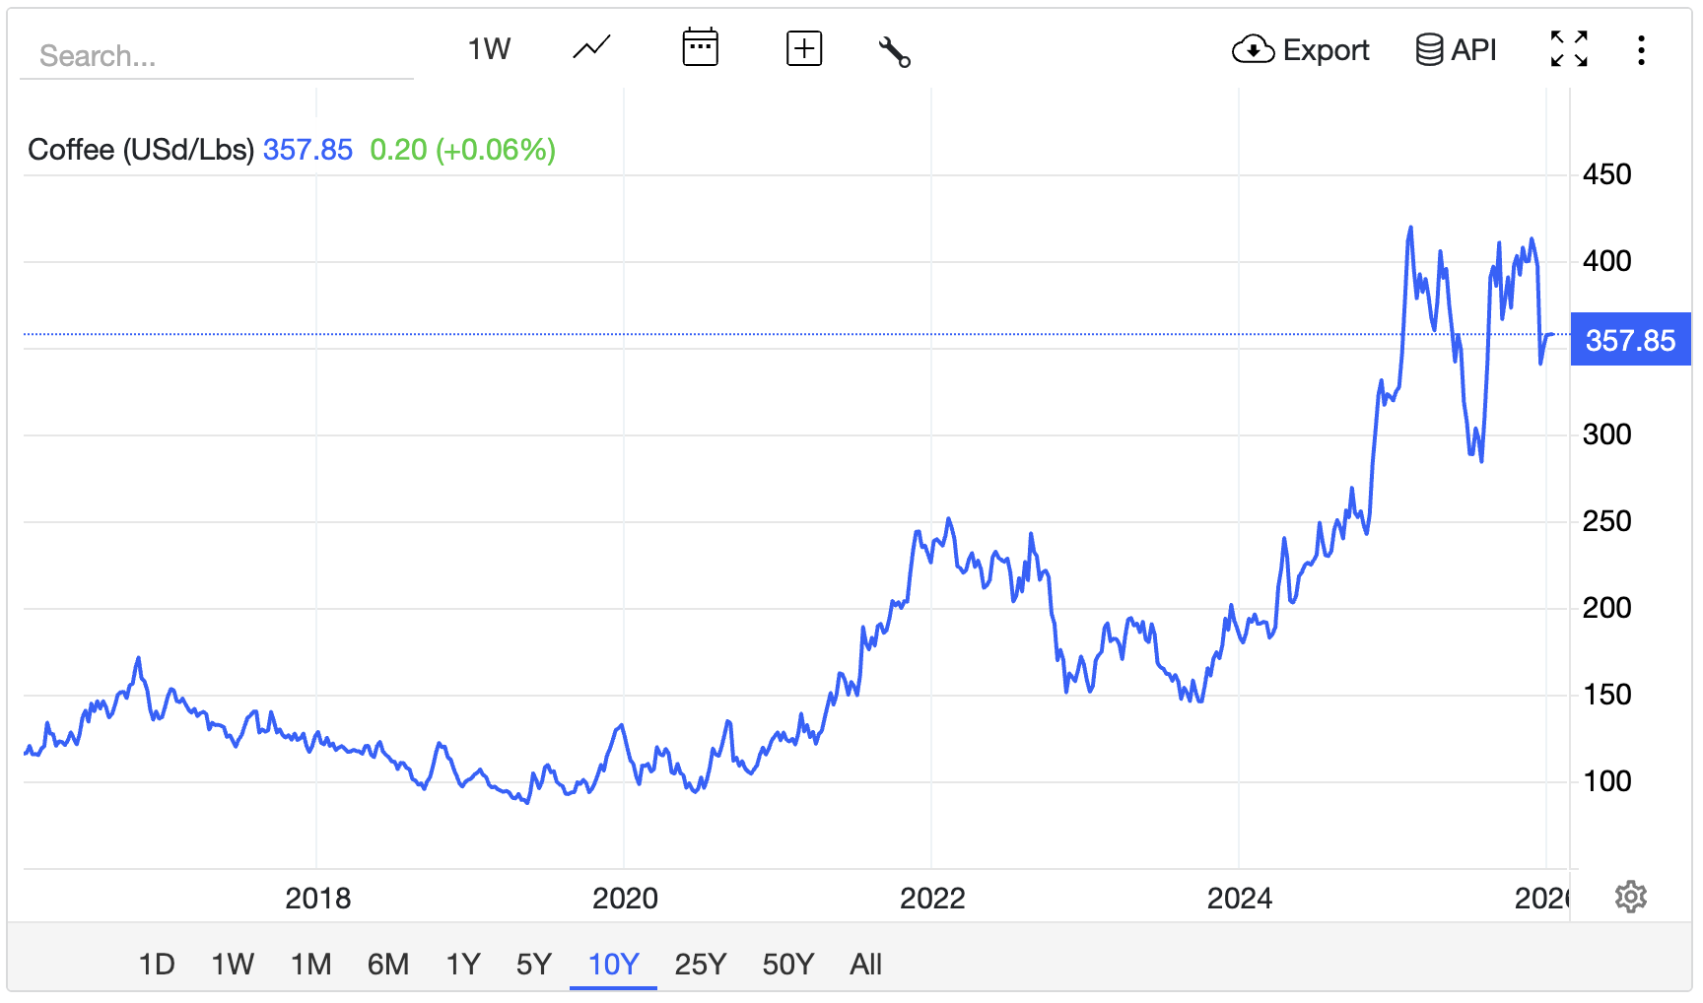
Task: Open the chart type line icon
Action: tap(591, 48)
